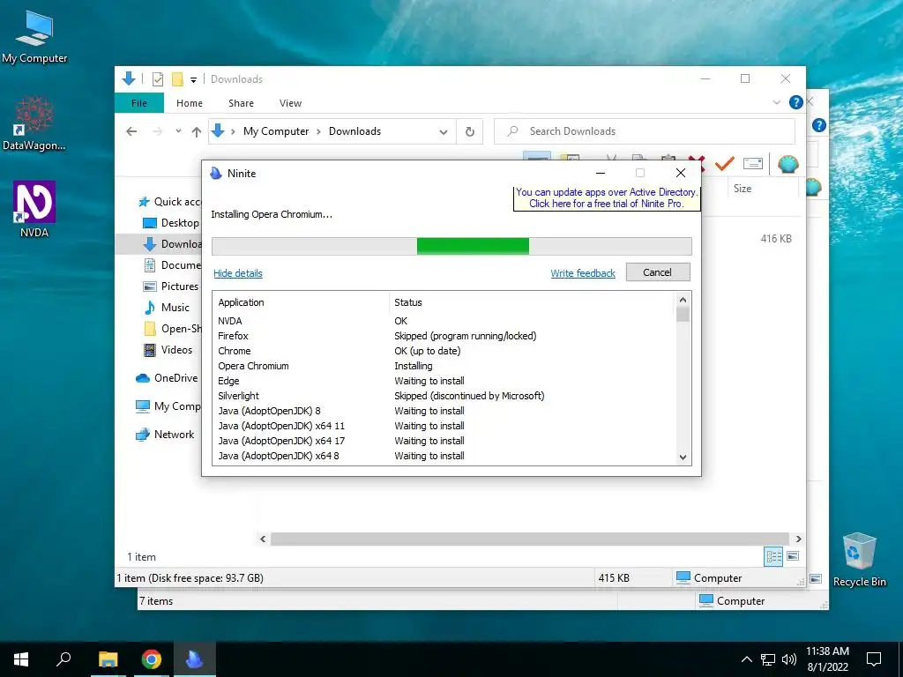This screenshot has width=903, height=677.
Task: Open File Explorer from taskbar
Action: 108,659
